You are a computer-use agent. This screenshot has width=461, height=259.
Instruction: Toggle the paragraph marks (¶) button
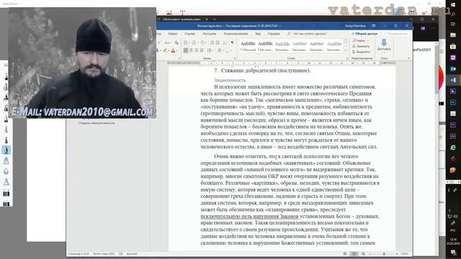coord(232,43)
